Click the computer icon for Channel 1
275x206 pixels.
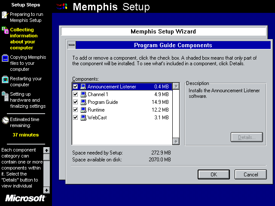pyautogui.click(x=83, y=94)
